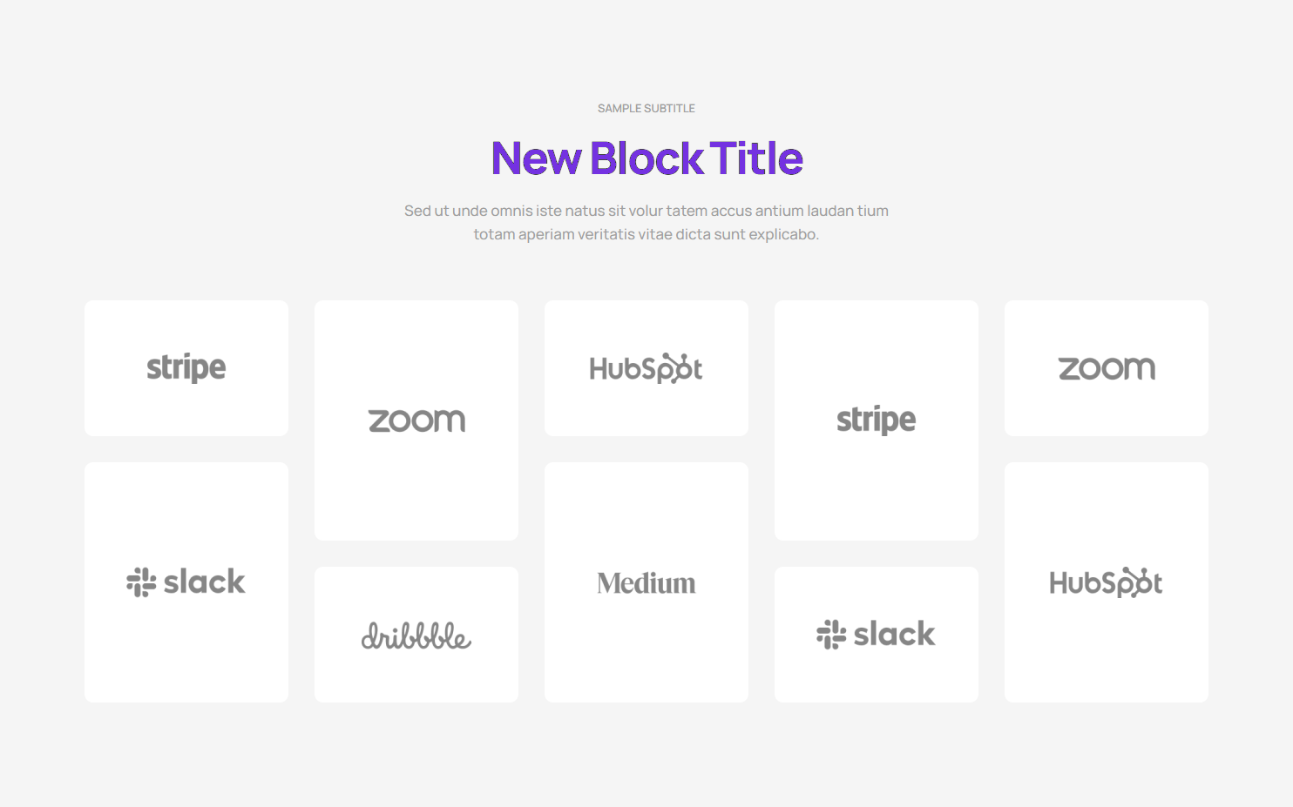Select the Zoom logo in the small card
Screen dimensions: 1293x807
(1107, 368)
